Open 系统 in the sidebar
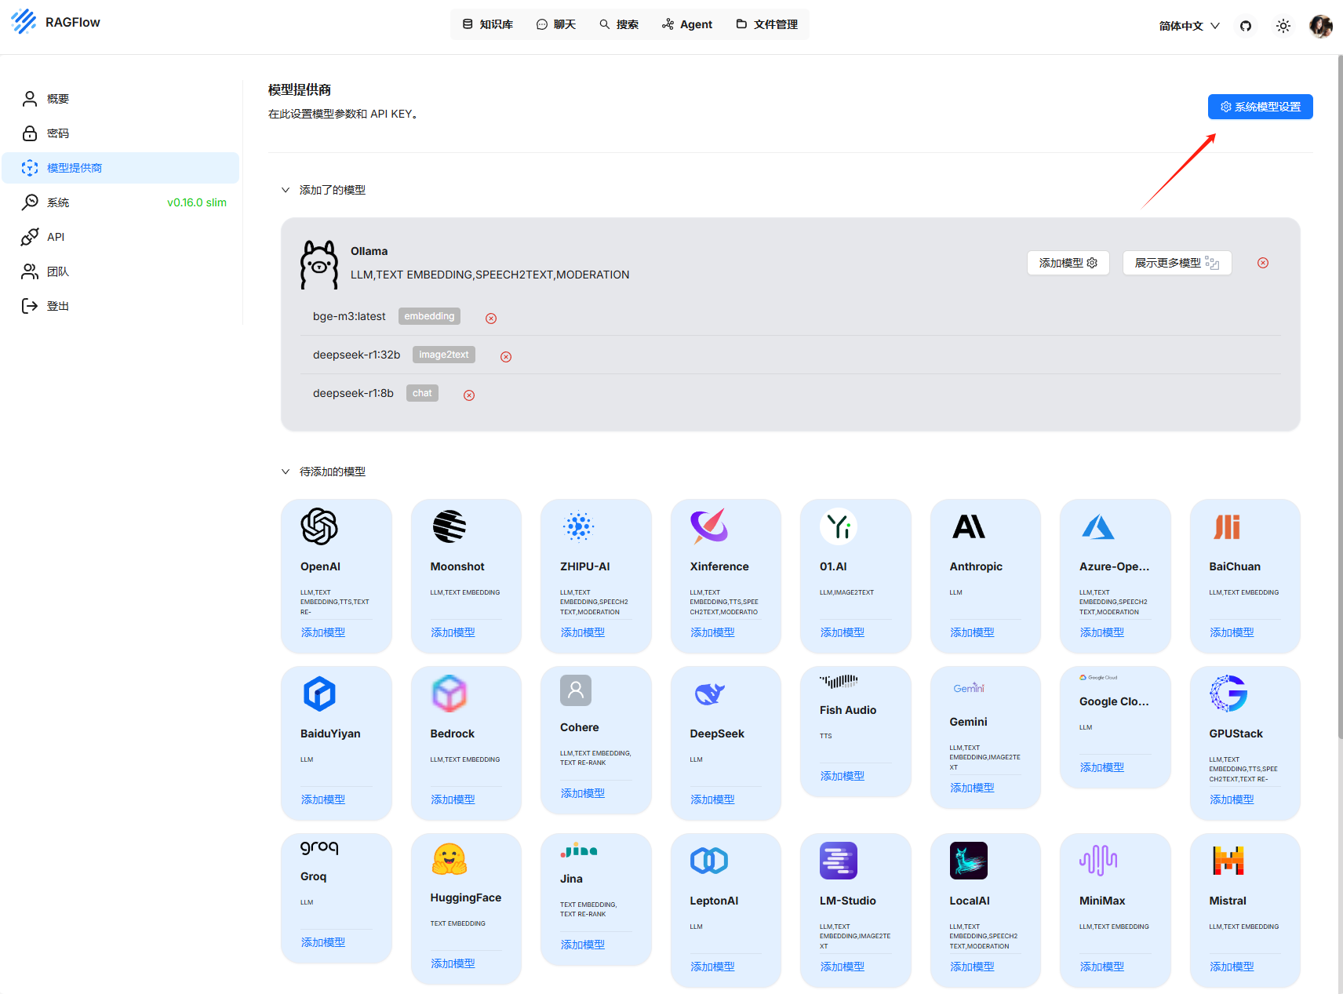1343x994 pixels. [x=121, y=202]
